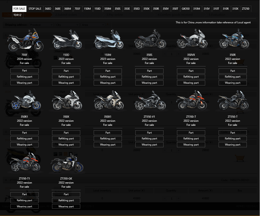Click the blue 350R motorcycle image

233,41
